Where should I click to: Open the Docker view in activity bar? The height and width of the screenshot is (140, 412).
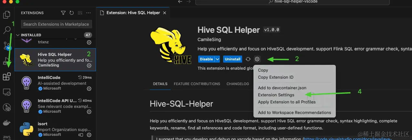tap(6, 123)
